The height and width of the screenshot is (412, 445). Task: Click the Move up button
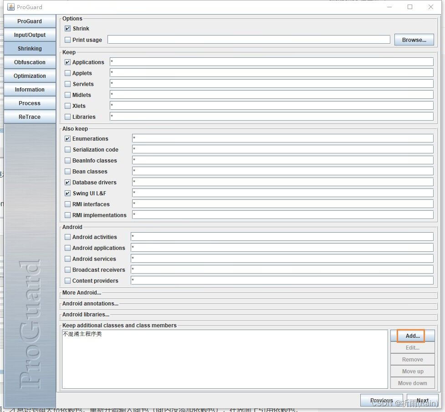(412, 371)
